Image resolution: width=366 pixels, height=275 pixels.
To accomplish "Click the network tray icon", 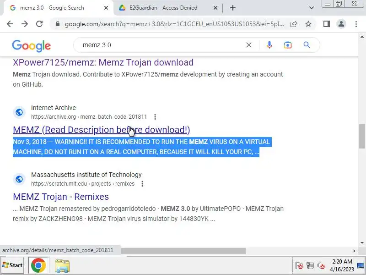I will pos(310,265).
